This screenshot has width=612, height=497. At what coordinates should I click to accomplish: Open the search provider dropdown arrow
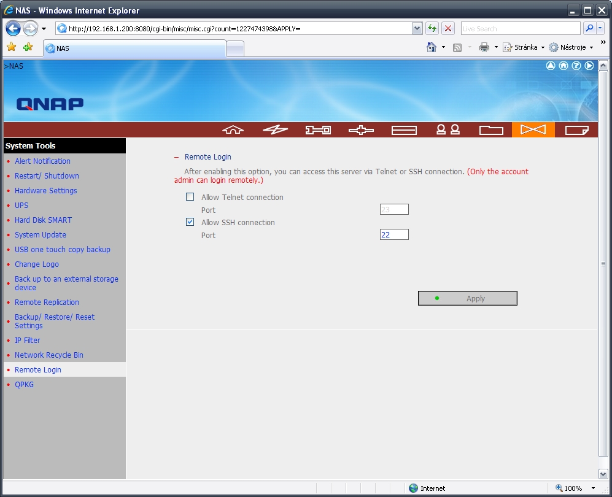tap(600, 28)
